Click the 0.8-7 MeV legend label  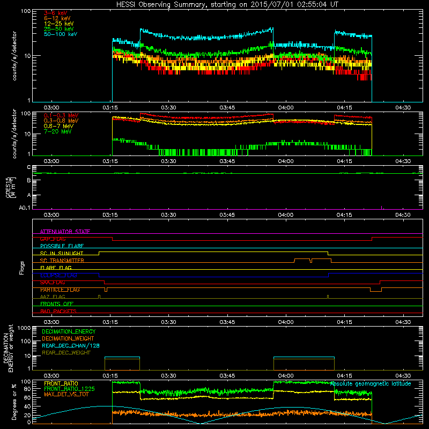coord(58,126)
